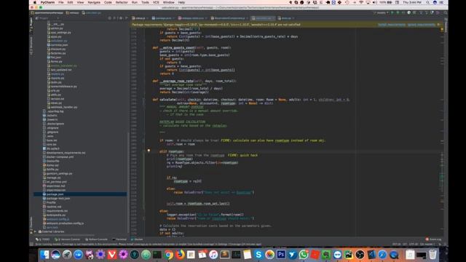Click the volume icon in the menu bar
The image size is (466, 262).
tap(375, 2)
